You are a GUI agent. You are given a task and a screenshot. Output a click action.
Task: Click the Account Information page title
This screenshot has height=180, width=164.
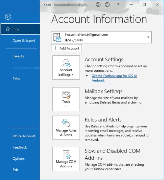tap(99, 19)
